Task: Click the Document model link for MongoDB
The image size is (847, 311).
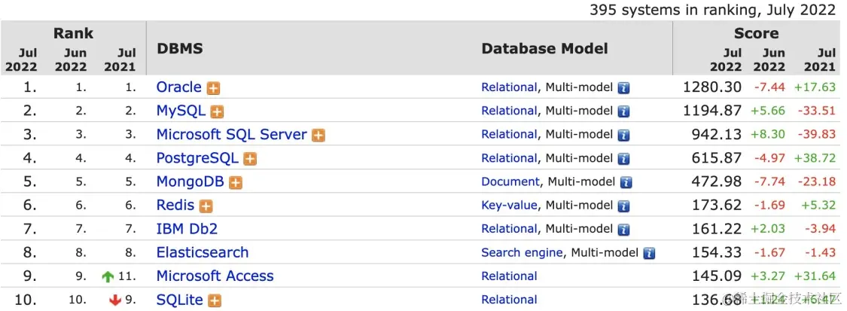Action: coord(510,181)
